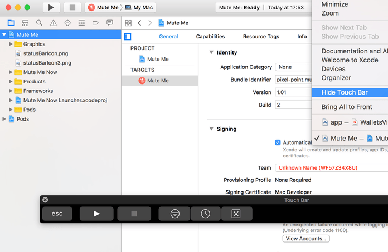
Task: Open the Issue navigator warning icon
Action: (53, 23)
